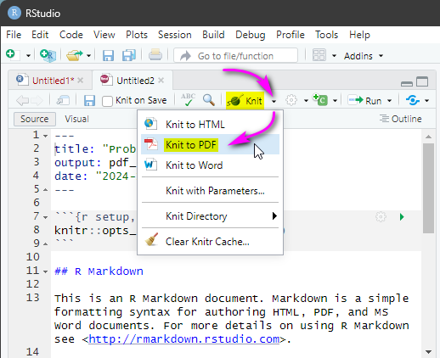Click the Go to file/function field
The height and width of the screenshot is (358, 440).
[235, 56]
